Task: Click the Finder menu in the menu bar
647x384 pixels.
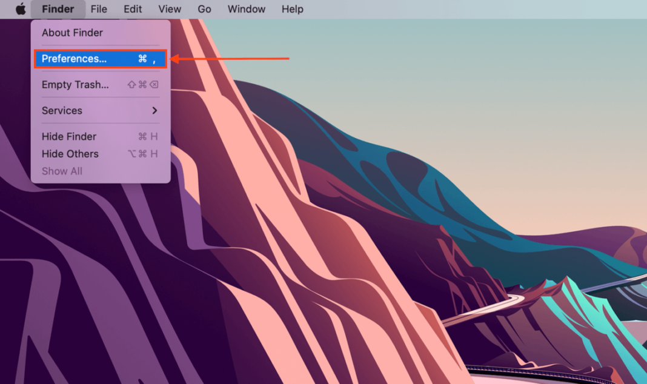Action: tap(58, 9)
